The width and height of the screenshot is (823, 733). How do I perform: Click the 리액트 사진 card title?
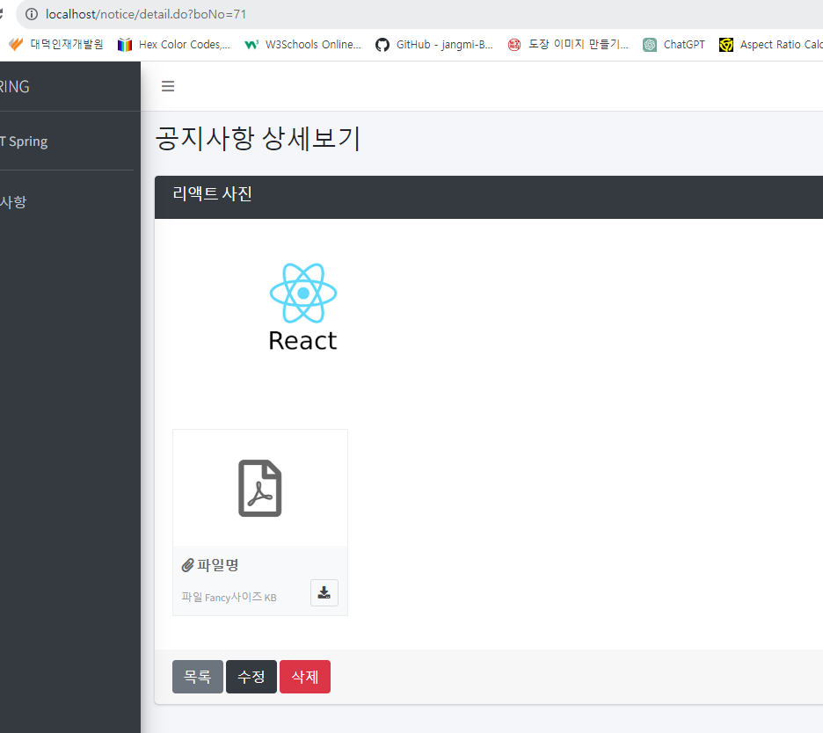[x=212, y=193]
